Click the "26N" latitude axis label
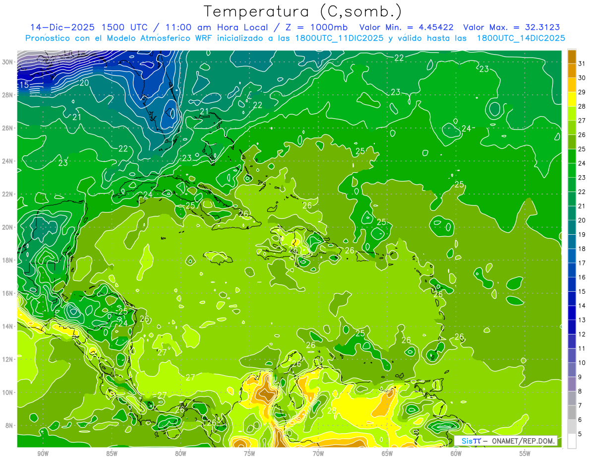Screen dimensions: 595x460 tap(7, 128)
